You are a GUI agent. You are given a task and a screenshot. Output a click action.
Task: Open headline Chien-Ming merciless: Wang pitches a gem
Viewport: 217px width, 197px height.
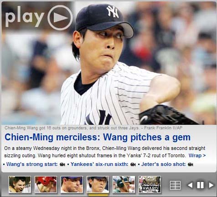tap(98, 137)
